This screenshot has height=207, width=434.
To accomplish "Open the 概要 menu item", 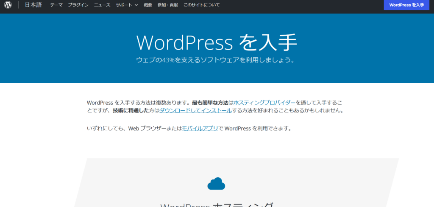I will 148,5.
